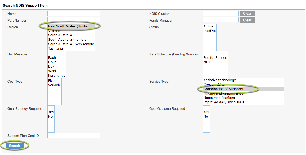The image size is (306, 155).
Task: Select Improved daily living skills
Action: 243,102
